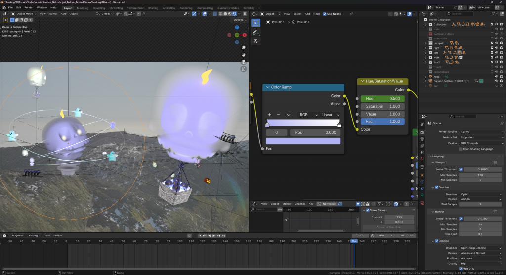Screen dimensions: 506x275
Task: Switch to the Shading workspace tab
Action: coord(153,8)
